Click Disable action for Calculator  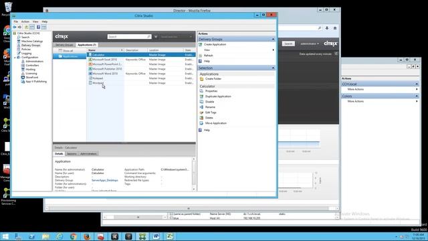[209, 102]
